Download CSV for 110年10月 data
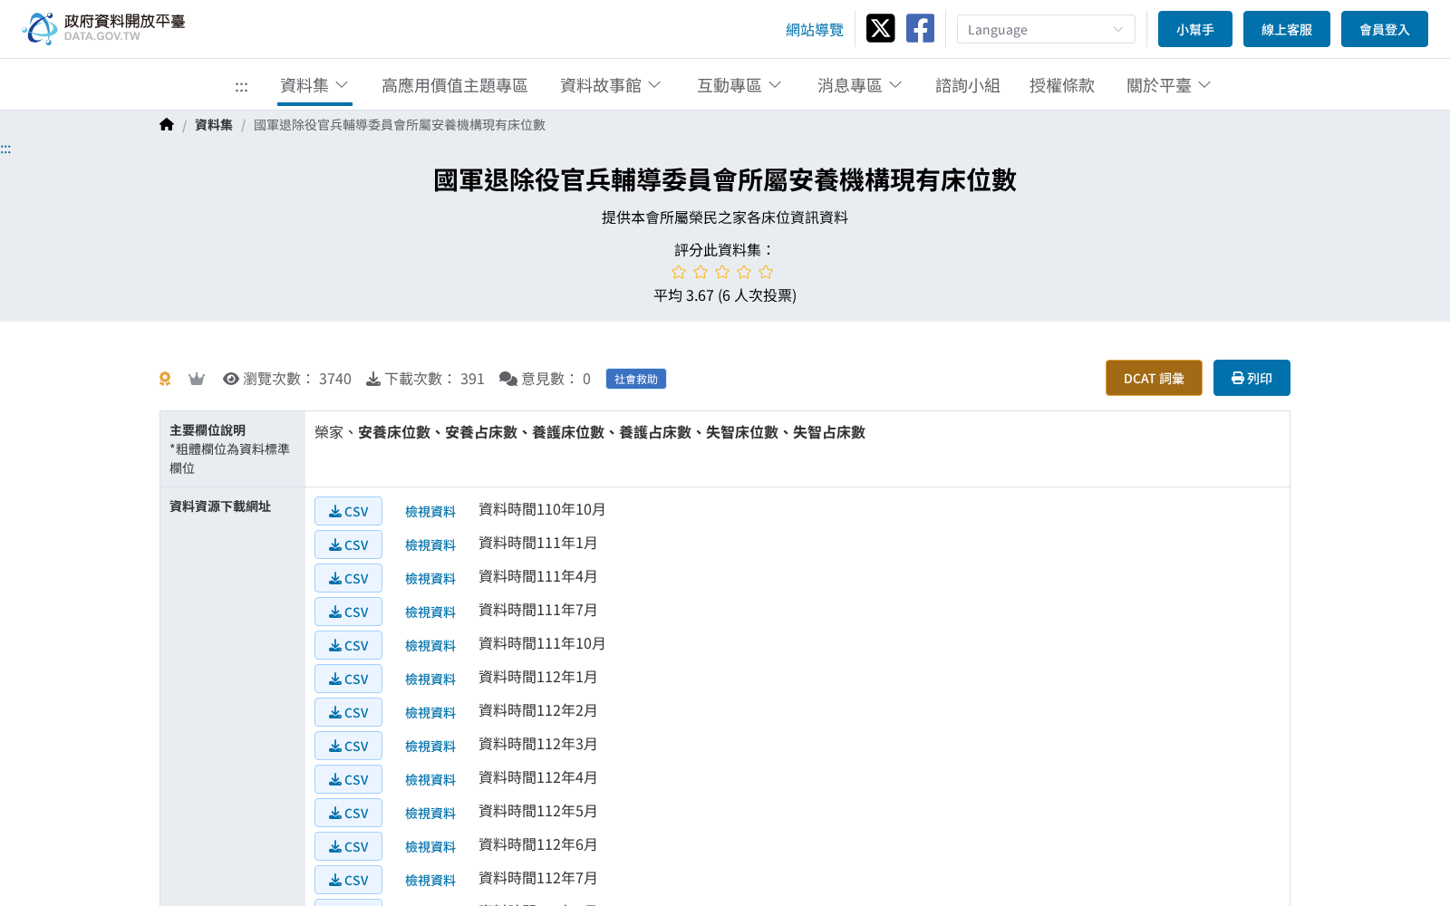 [348, 511]
